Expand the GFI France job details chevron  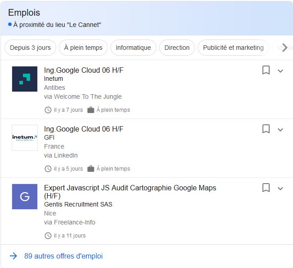280,130
